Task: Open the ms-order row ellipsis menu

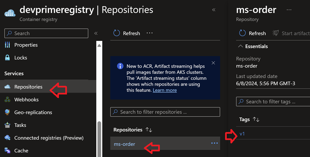Action: click(x=214, y=143)
